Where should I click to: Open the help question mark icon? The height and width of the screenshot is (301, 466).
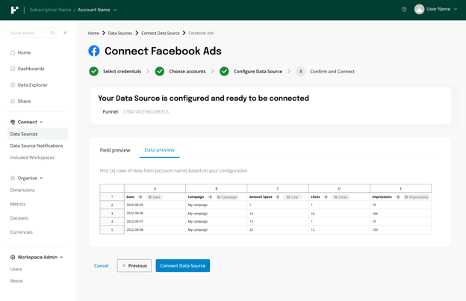(x=404, y=10)
